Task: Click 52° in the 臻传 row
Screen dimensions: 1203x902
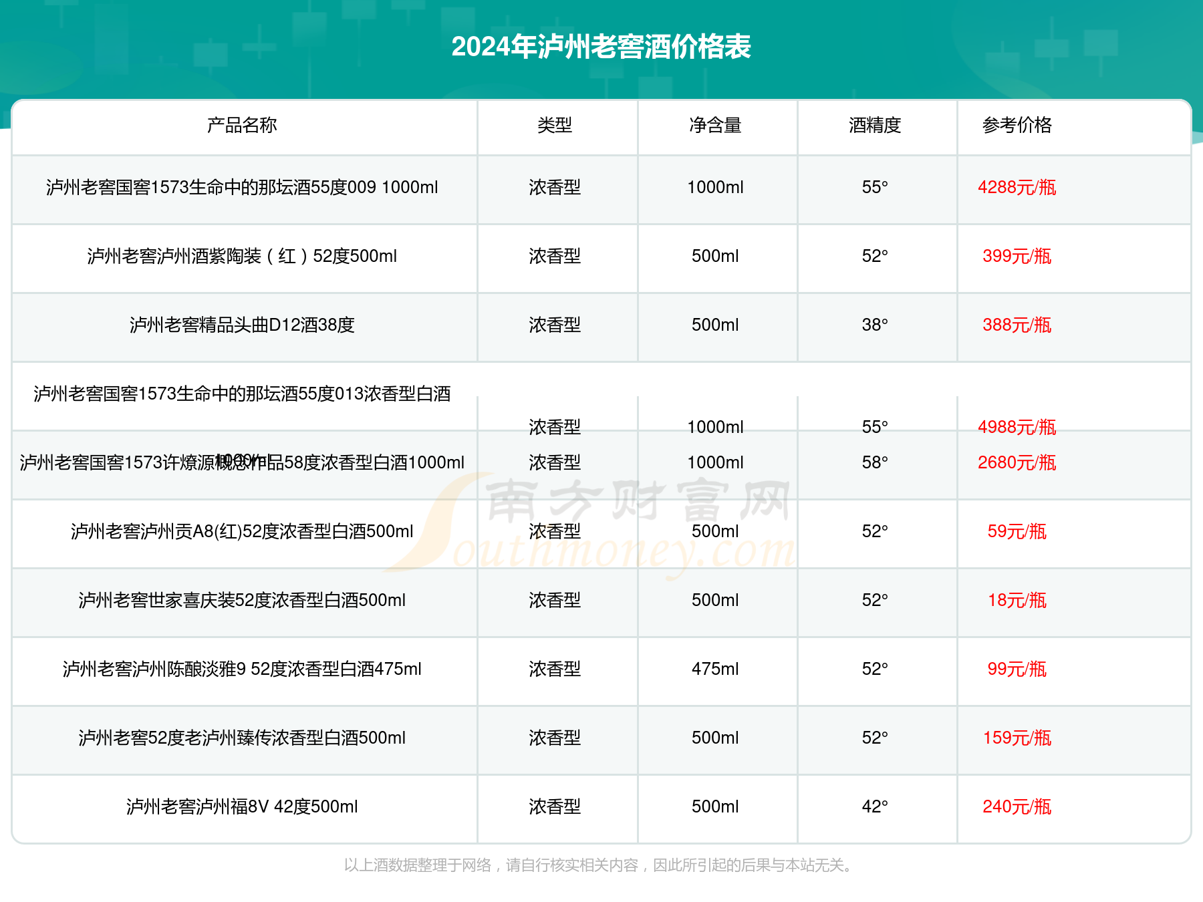Action: point(875,738)
